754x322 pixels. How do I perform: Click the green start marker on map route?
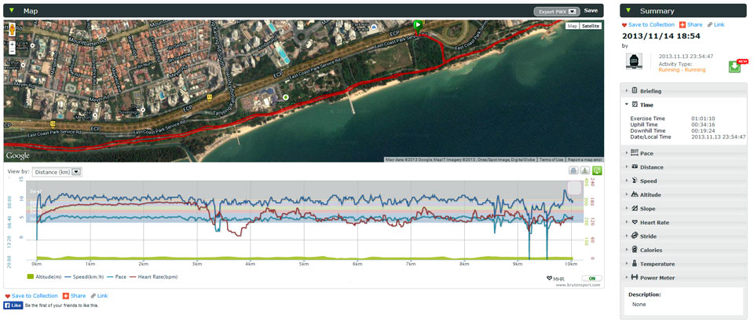(x=418, y=25)
